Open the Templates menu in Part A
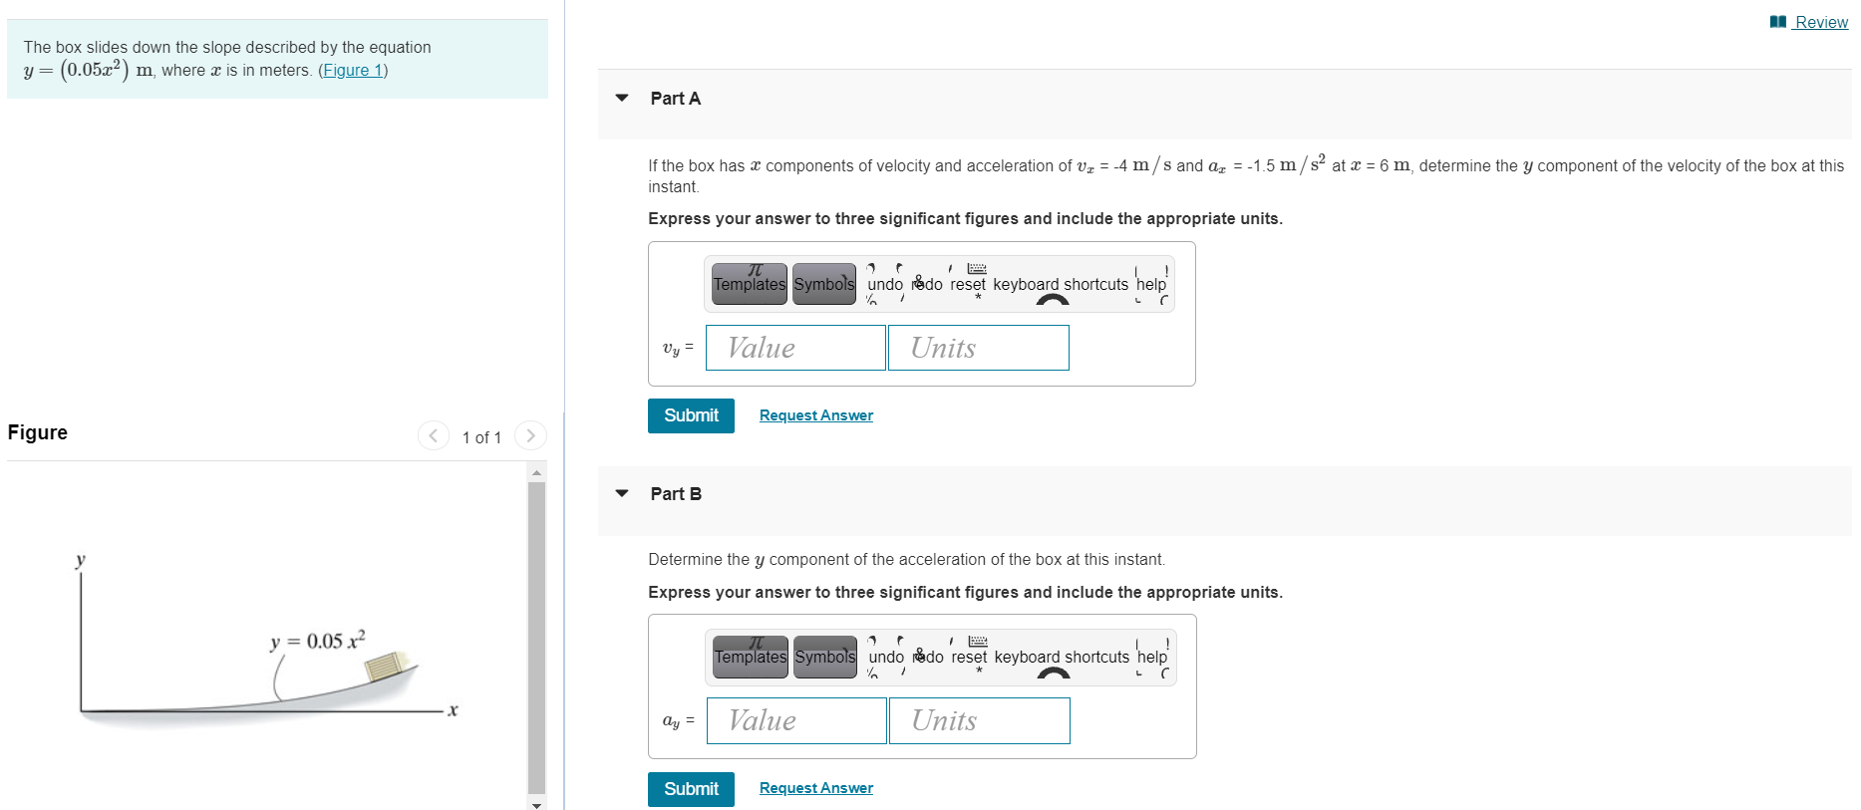This screenshot has width=1861, height=810. pos(749,284)
